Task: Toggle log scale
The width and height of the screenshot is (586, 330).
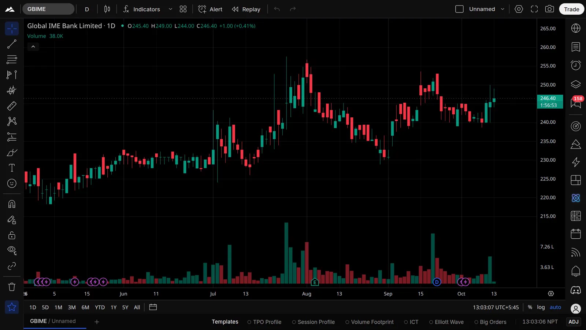Action: coord(541,307)
